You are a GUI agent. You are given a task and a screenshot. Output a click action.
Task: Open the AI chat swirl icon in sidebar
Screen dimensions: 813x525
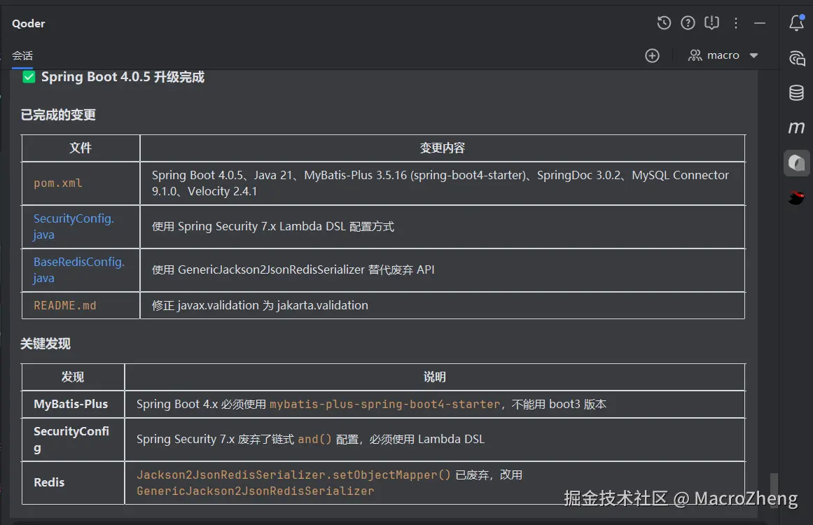click(797, 58)
